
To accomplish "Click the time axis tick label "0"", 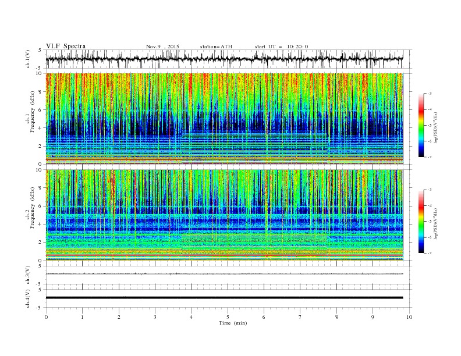I will coord(46,317).
